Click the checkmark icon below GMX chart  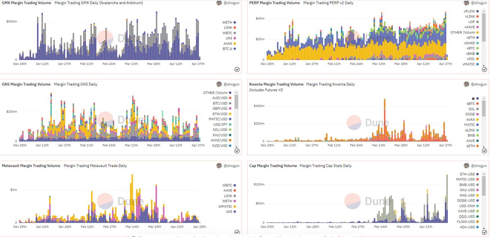point(237,69)
